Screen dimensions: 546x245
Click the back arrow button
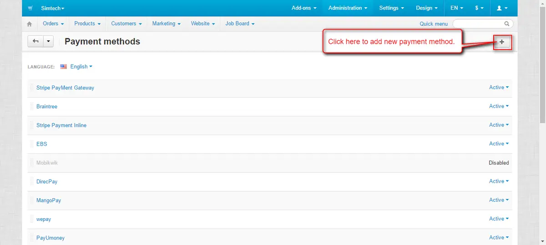pos(35,41)
